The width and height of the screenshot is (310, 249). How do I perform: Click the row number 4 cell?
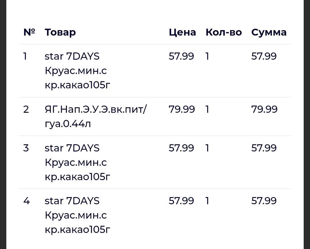(26, 201)
